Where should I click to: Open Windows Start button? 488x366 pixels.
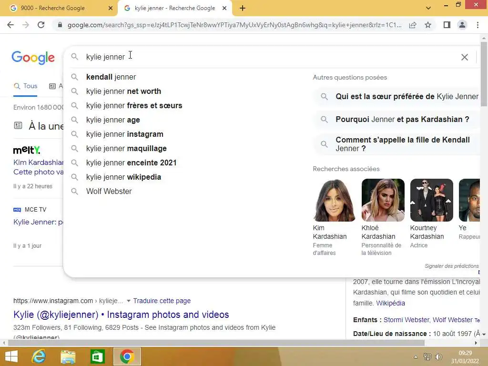click(x=11, y=356)
